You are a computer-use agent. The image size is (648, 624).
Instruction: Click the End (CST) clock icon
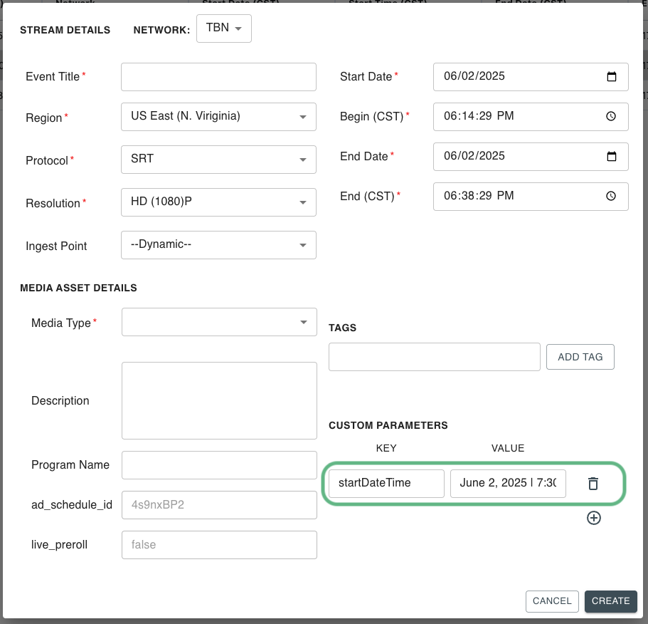pos(611,197)
